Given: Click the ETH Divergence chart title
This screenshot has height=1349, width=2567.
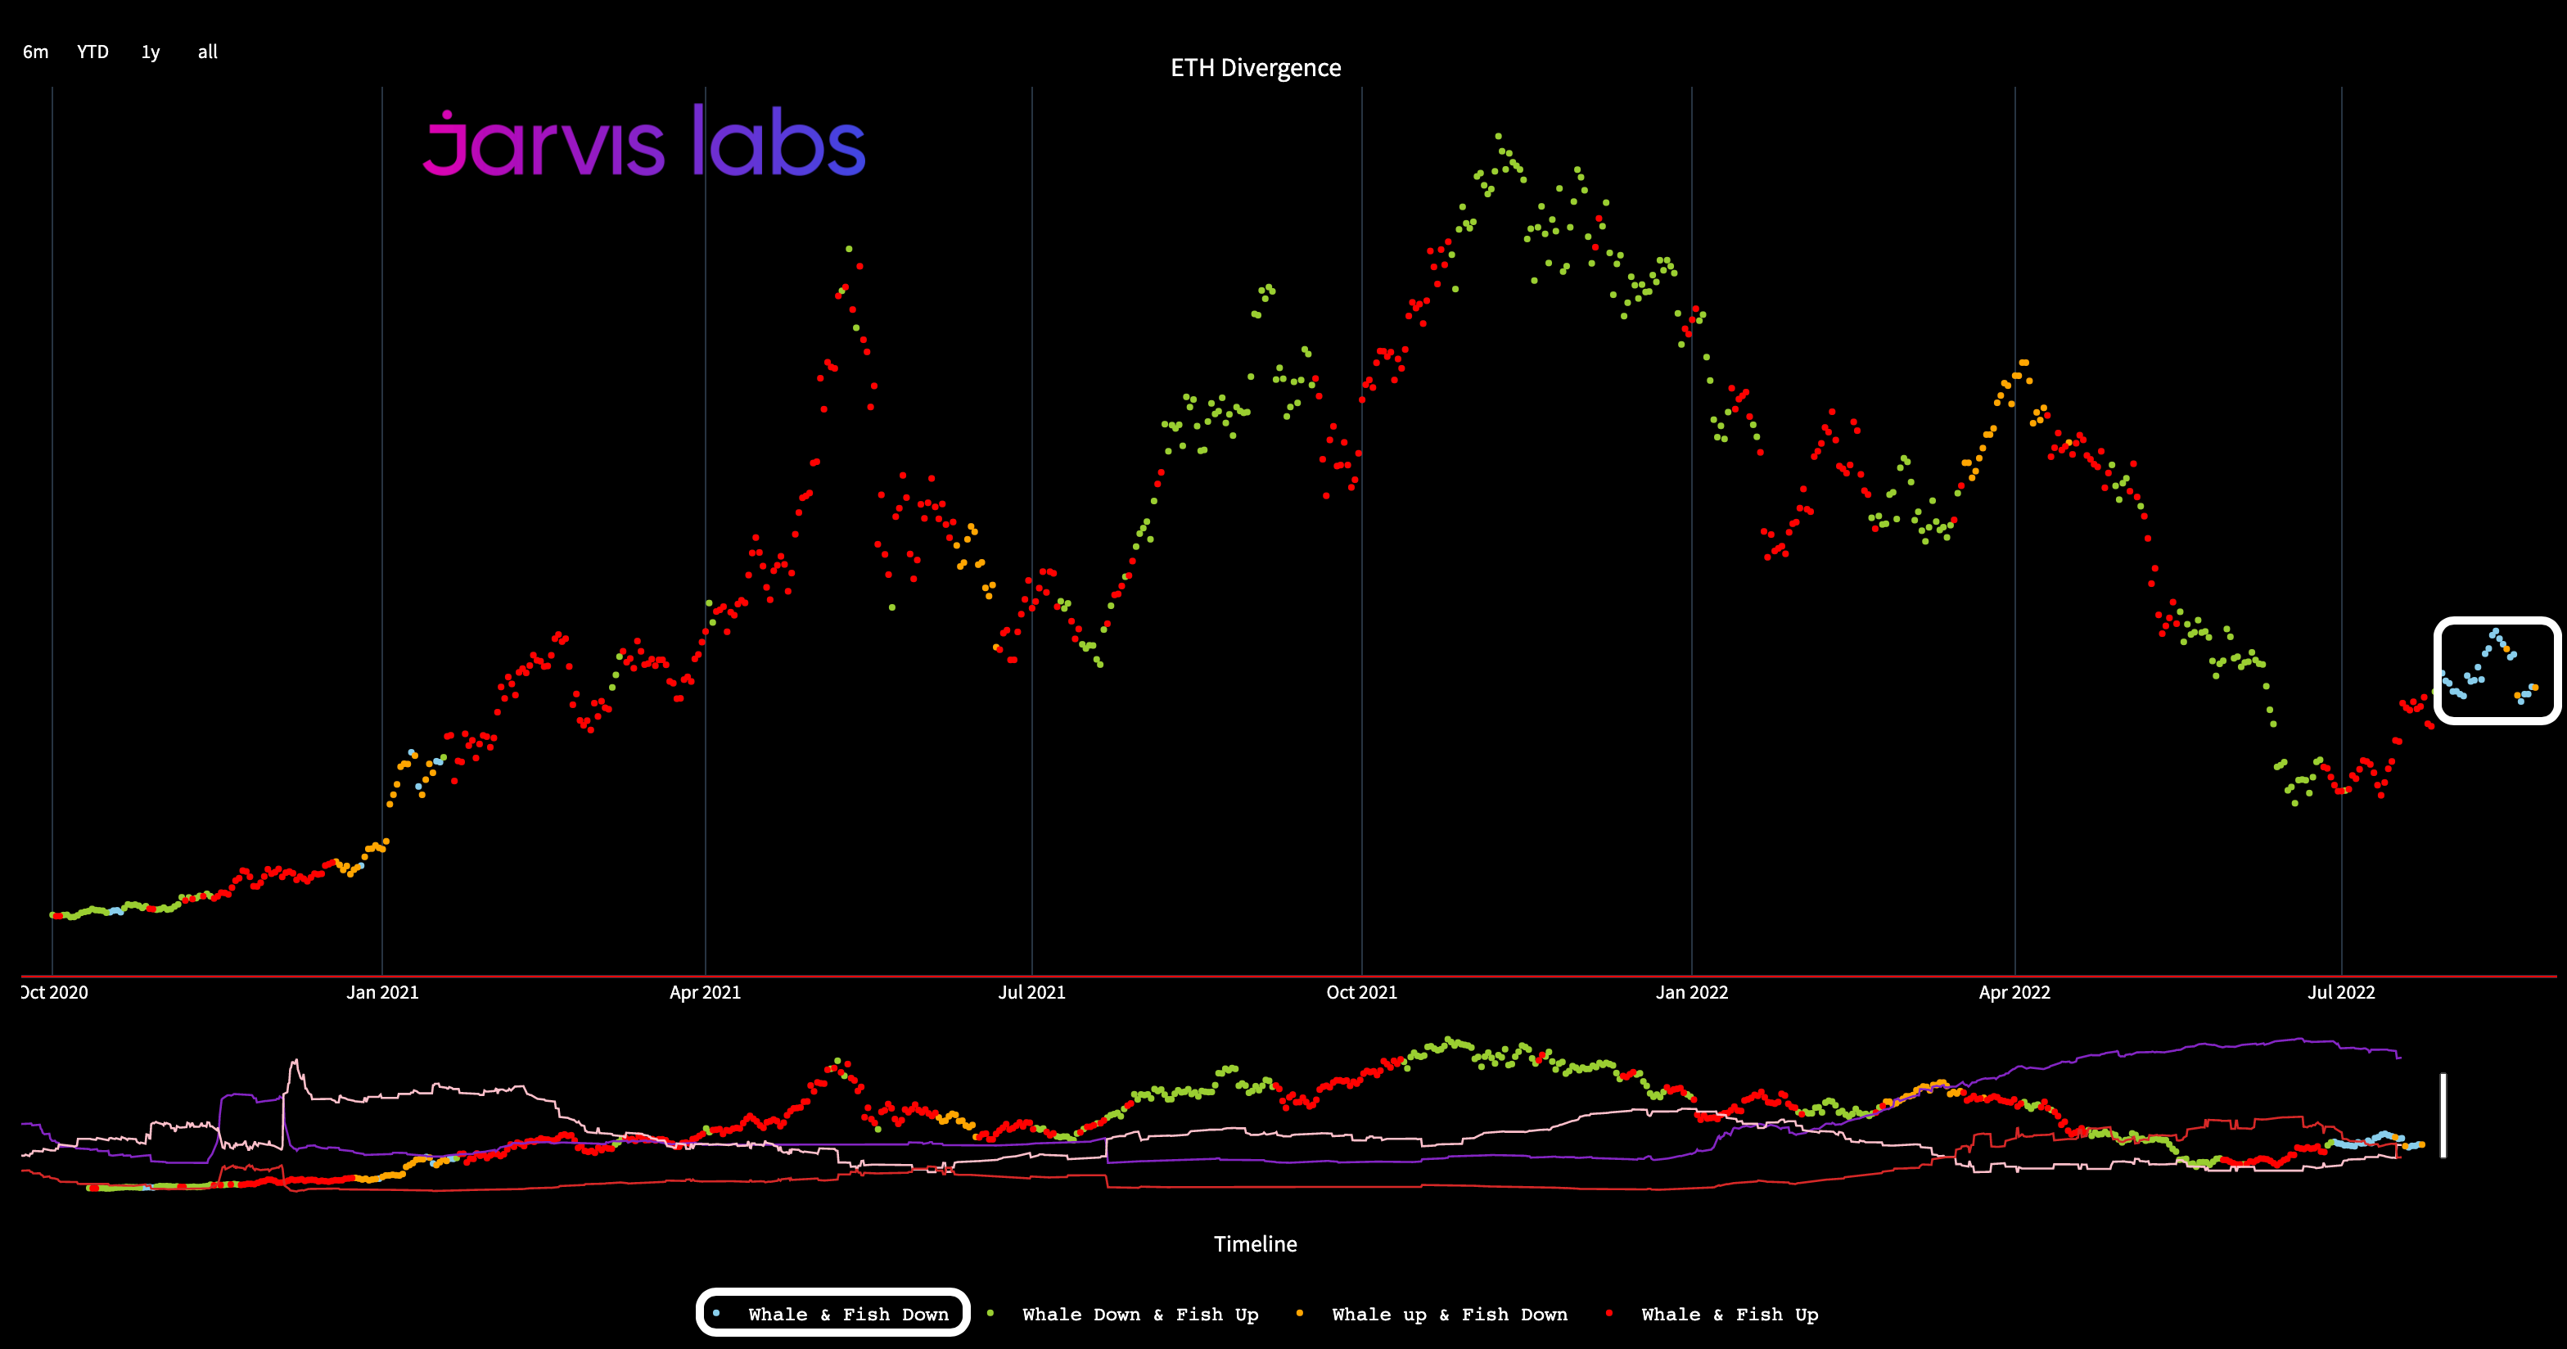Looking at the screenshot, I should click(x=1255, y=68).
